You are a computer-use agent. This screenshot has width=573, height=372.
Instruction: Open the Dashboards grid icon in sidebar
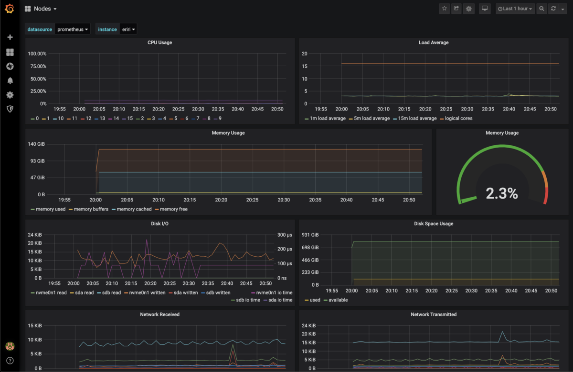pos(10,52)
